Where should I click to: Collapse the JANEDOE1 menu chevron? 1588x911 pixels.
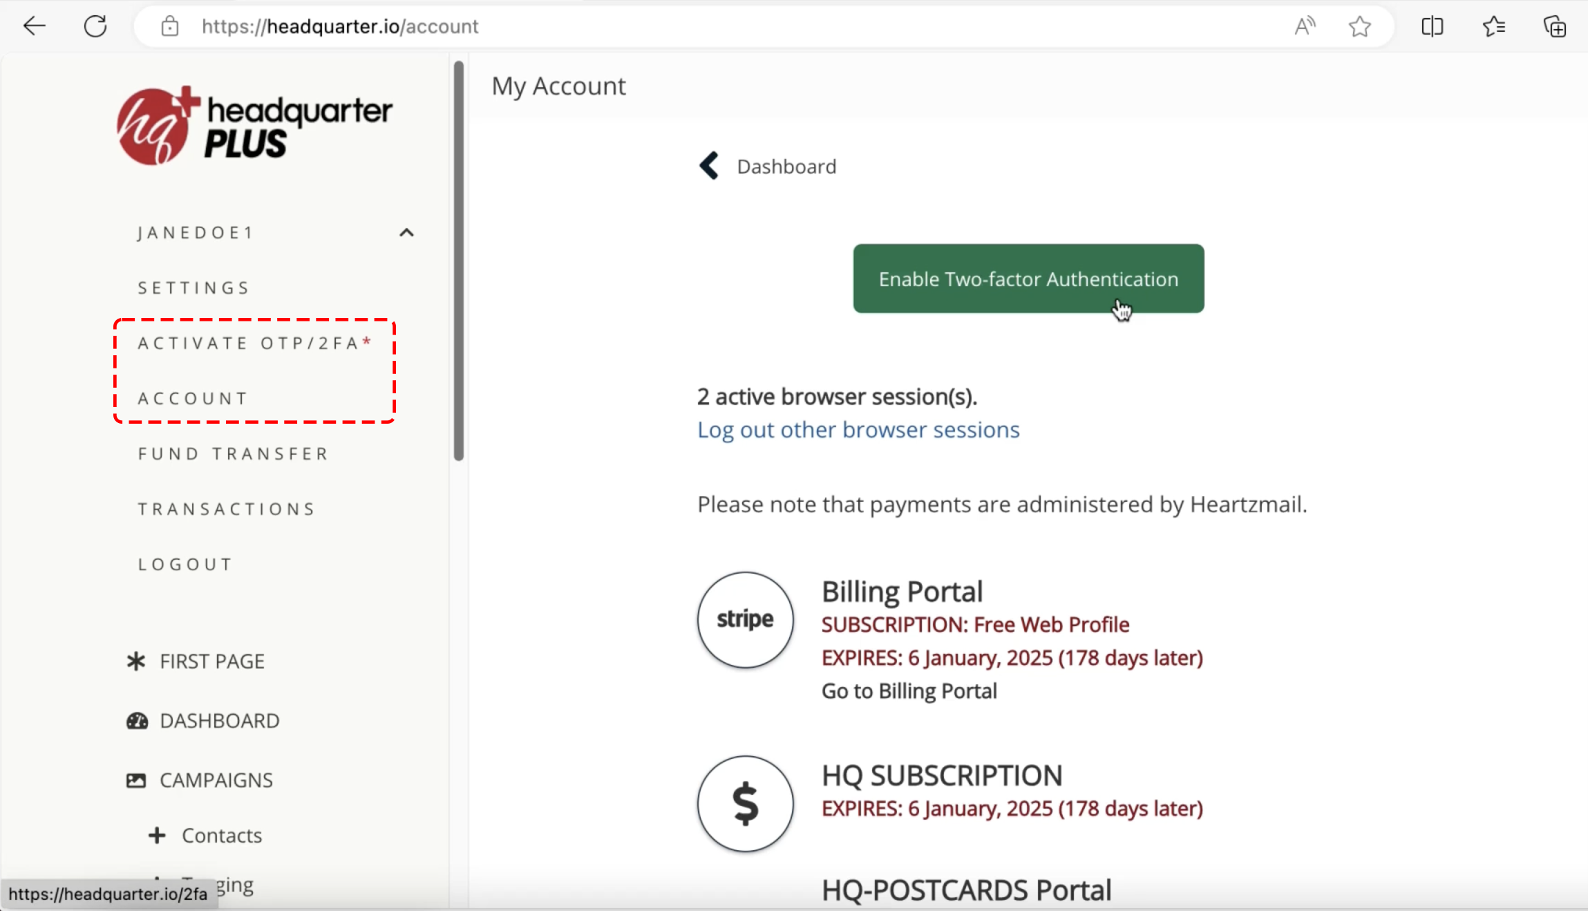coord(406,233)
